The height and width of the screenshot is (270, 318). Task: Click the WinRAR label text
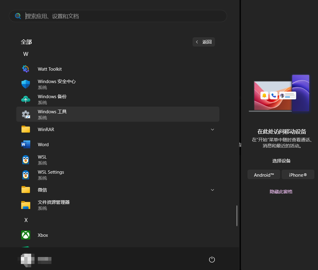coord(46,130)
